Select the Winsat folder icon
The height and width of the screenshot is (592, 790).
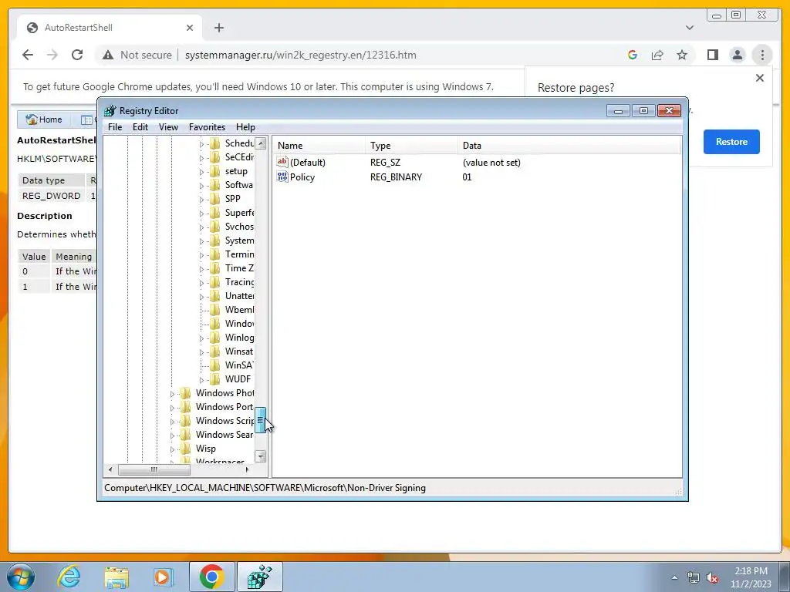(x=215, y=351)
